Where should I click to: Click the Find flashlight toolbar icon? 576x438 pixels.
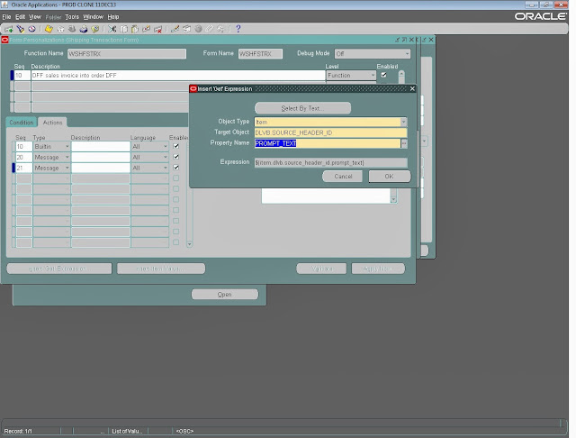click(x=21, y=29)
